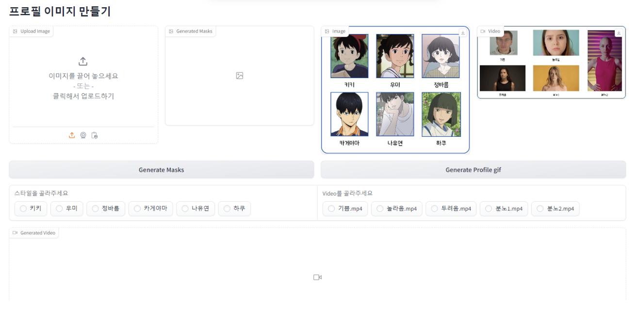Viewport: 638px width, 309px height.
Task: Click the Generated Video label icon
Action: (x=15, y=233)
